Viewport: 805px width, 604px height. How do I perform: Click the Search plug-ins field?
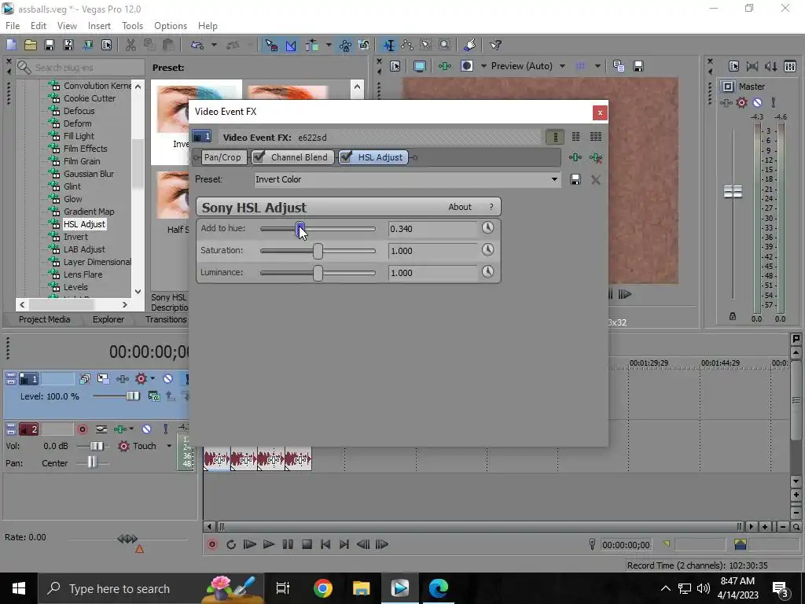[79, 68]
